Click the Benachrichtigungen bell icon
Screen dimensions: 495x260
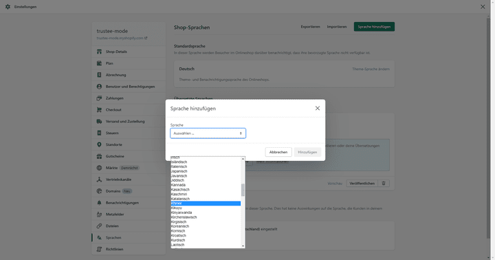(x=99, y=202)
